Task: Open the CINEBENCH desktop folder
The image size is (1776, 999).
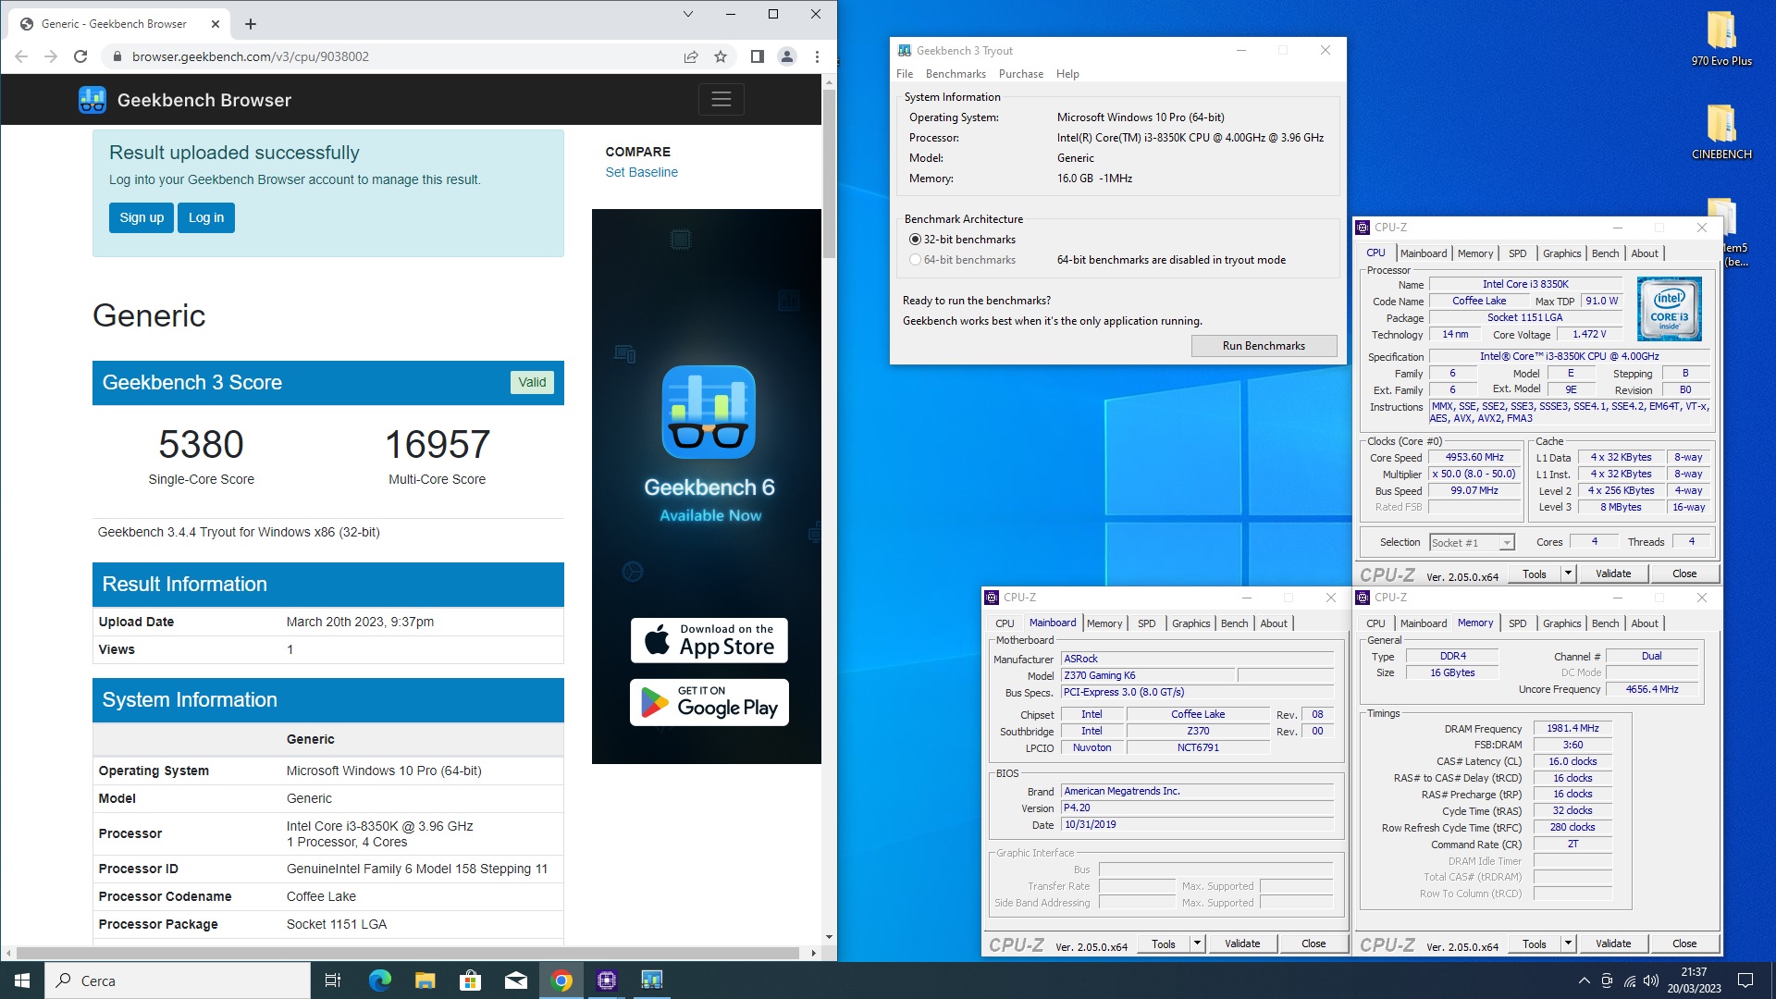Action: [x=1721, y=131]
